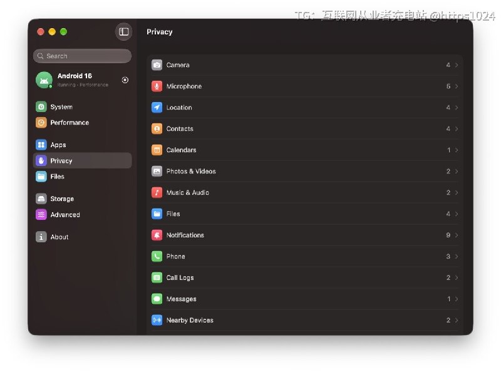Image resolution: width=501 pixels, height=372 pixels.
Task: Expand Microphone row chevron
Action: pos(457,86)
